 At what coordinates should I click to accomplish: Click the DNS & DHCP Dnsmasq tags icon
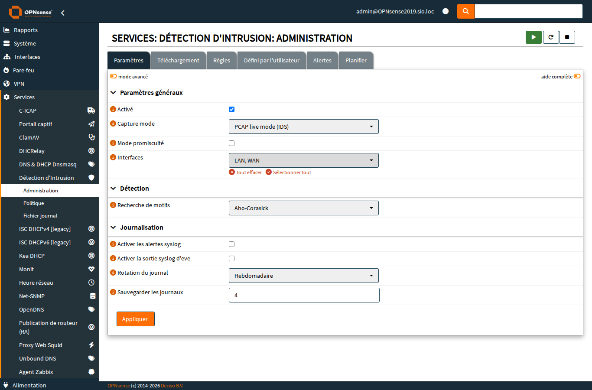coord(91,164)
